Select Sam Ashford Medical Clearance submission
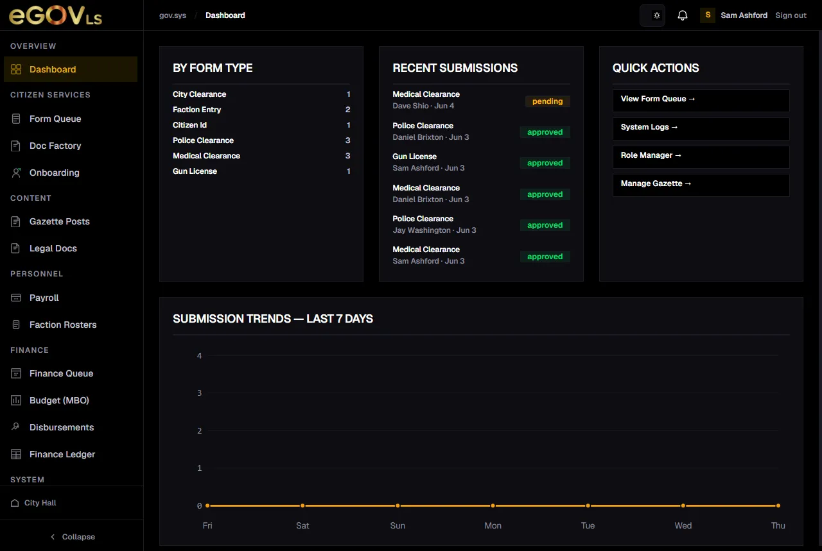822x551 pixels. [x=481, y=255]
